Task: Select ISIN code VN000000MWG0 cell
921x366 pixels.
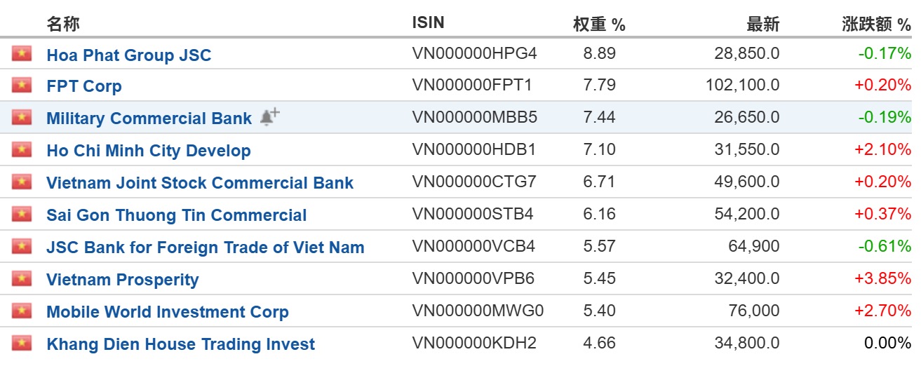Action: pyautogui.click(x=478, y=311)
